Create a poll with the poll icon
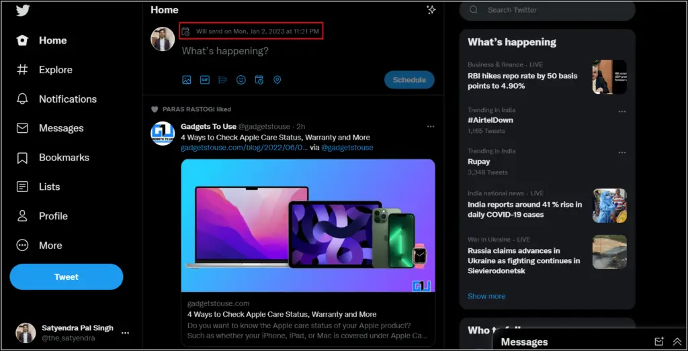The height and width of the screenshot is (351, 688). click(x=223, y=80)
